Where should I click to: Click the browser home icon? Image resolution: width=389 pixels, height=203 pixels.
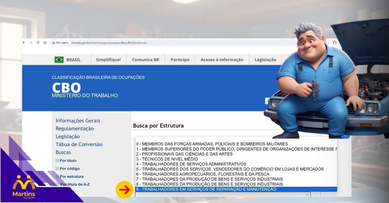click(45, 43)
